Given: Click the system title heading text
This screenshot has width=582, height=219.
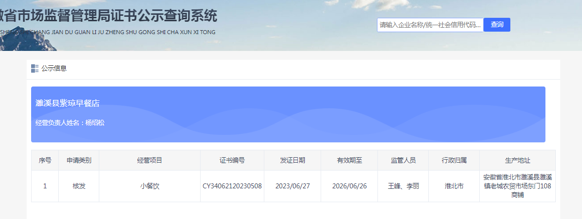Looking at the screenshot, I should click(109, 16).
